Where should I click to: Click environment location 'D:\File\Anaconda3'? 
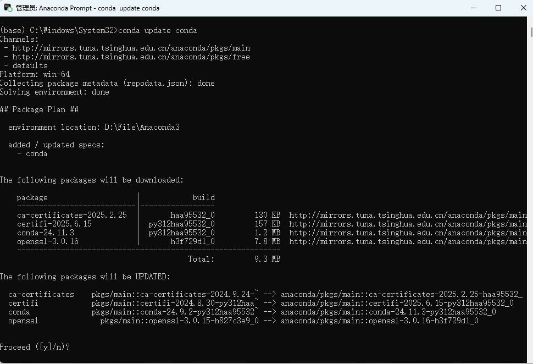click(142, 127)
